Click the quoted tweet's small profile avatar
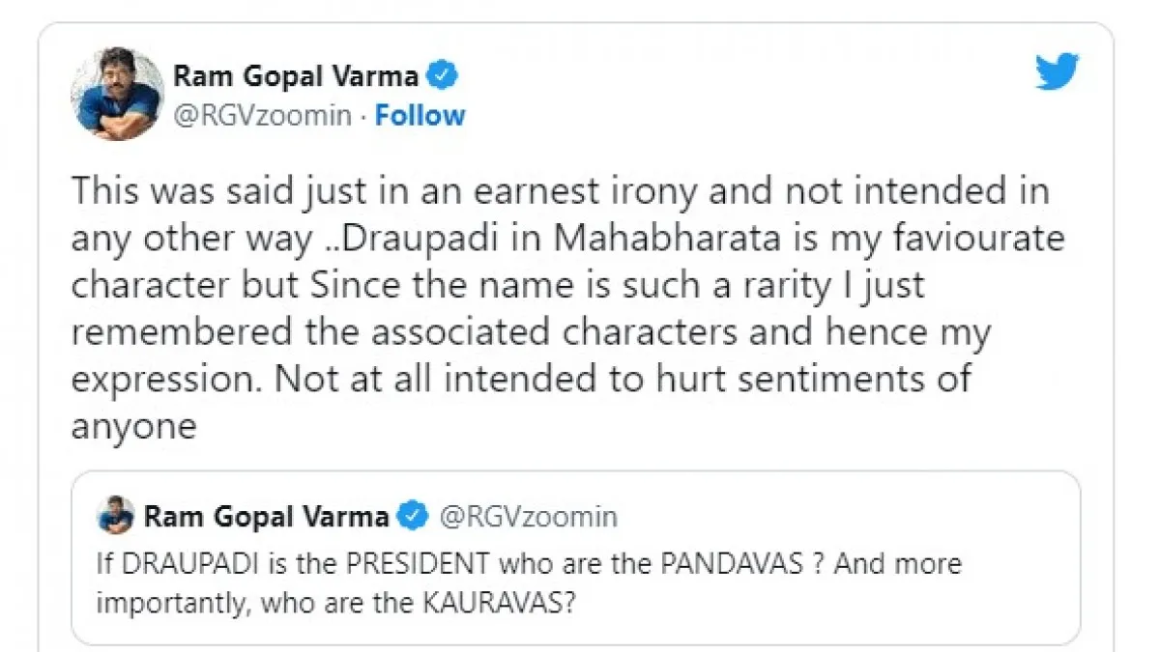1160x652 pixels. pyautogui.click(x=116, y=516)
